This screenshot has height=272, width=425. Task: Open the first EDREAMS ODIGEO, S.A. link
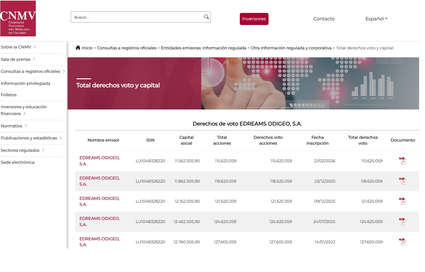coord(99,161)
